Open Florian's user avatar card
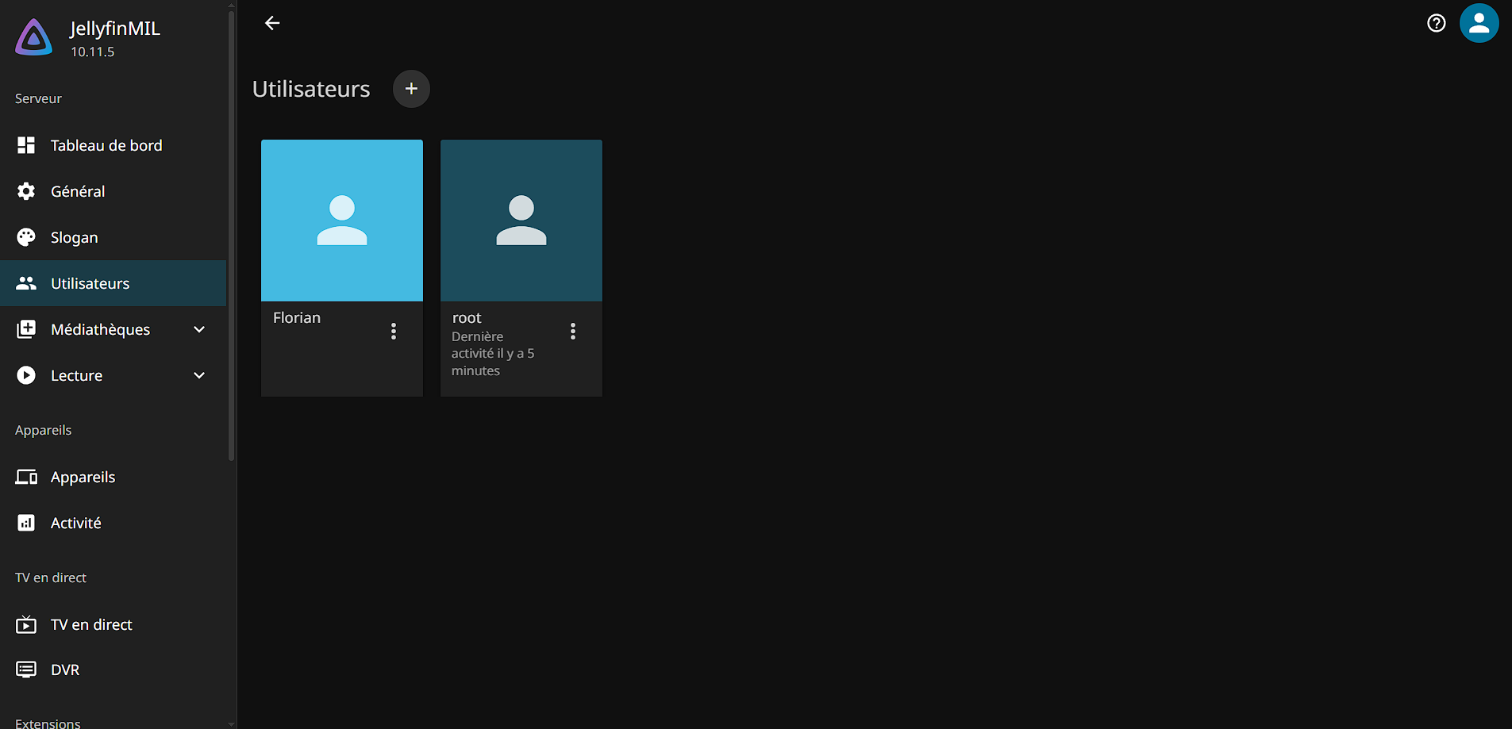This screenshot has width=1512, height=729. click(x=342, y=221)
